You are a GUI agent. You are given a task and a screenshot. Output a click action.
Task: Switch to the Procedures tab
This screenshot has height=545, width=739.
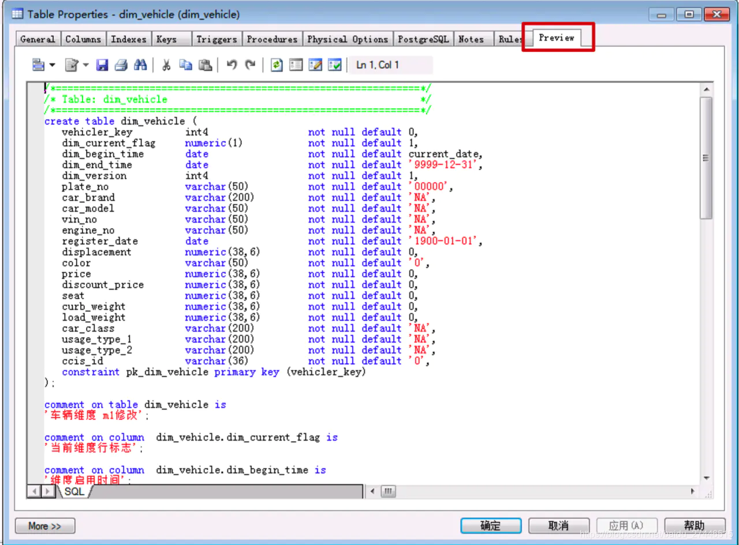coord(272,39)
